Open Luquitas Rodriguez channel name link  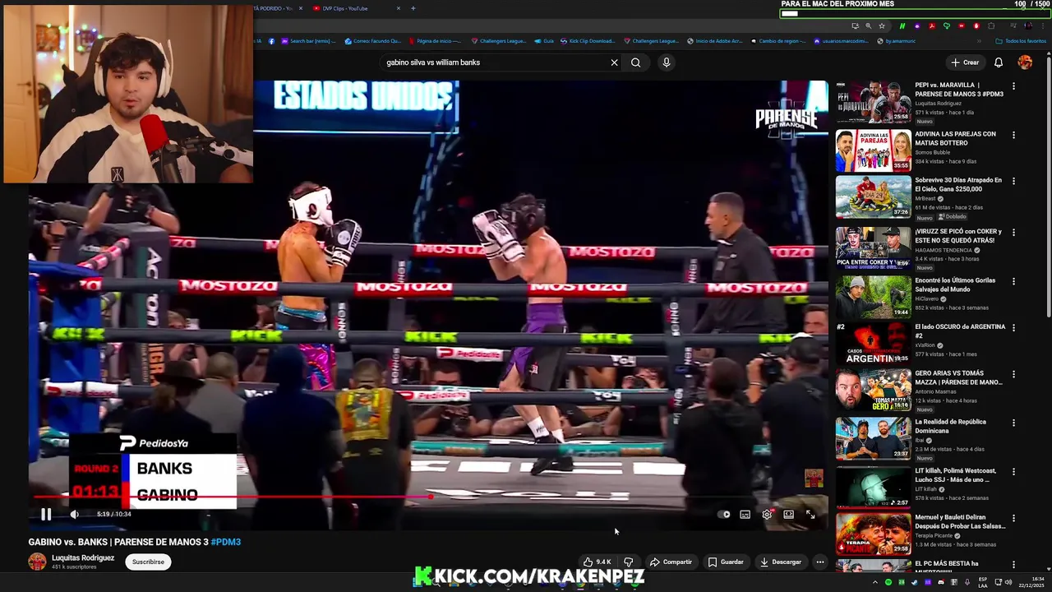click(83, 558)
